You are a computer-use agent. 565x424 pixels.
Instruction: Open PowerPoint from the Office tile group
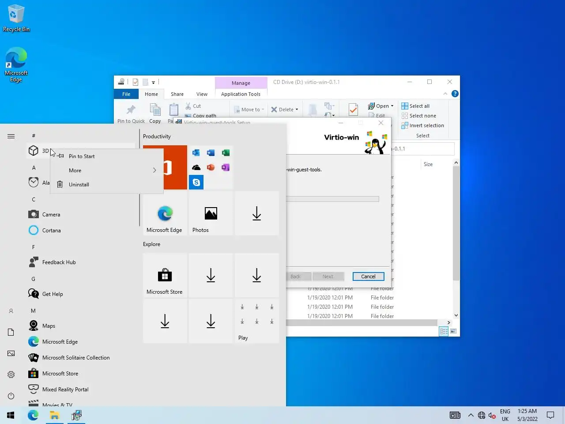pyautogui.click(x=211, y=167)
